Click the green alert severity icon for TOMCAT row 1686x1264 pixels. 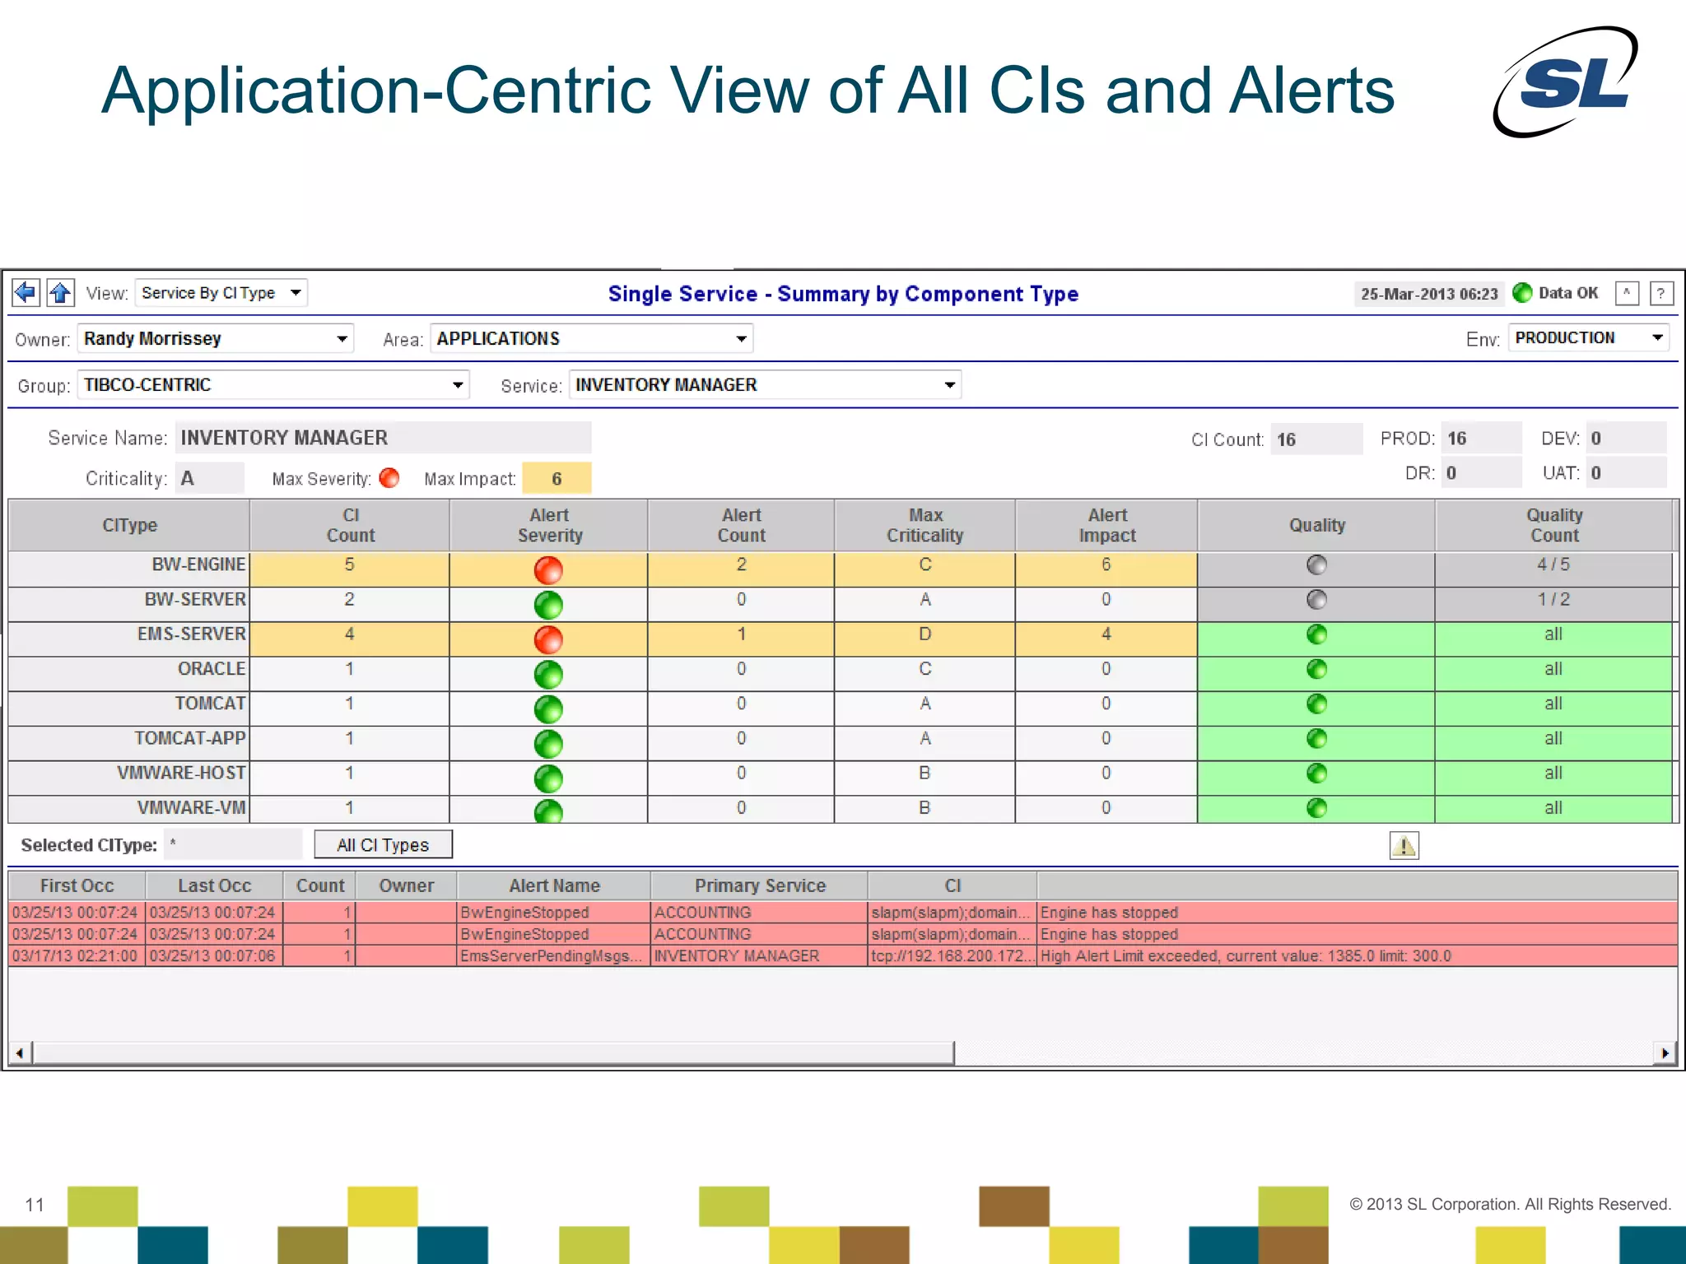548,709
